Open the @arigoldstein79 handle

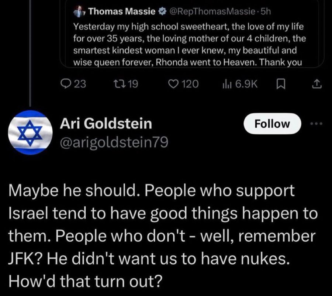(114, 142)
